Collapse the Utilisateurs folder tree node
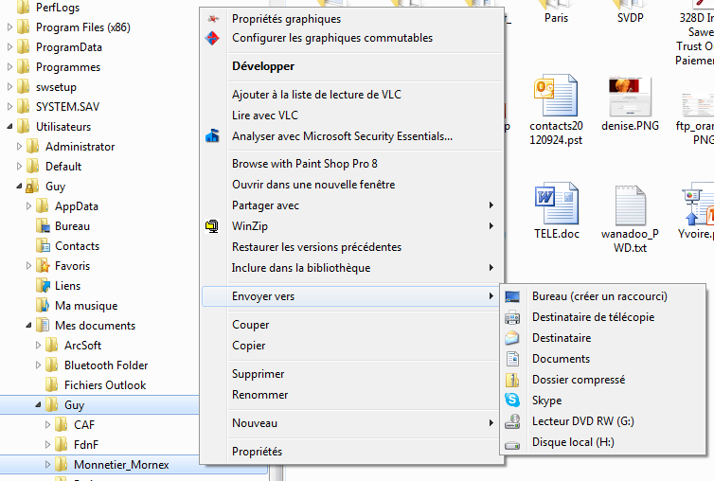The width and height of the screenshot is (714, 481). [10, 127]
